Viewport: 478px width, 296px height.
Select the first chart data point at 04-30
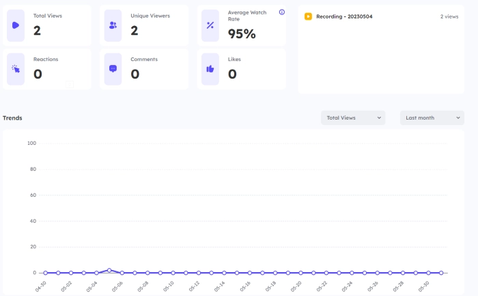click(45, 273)
